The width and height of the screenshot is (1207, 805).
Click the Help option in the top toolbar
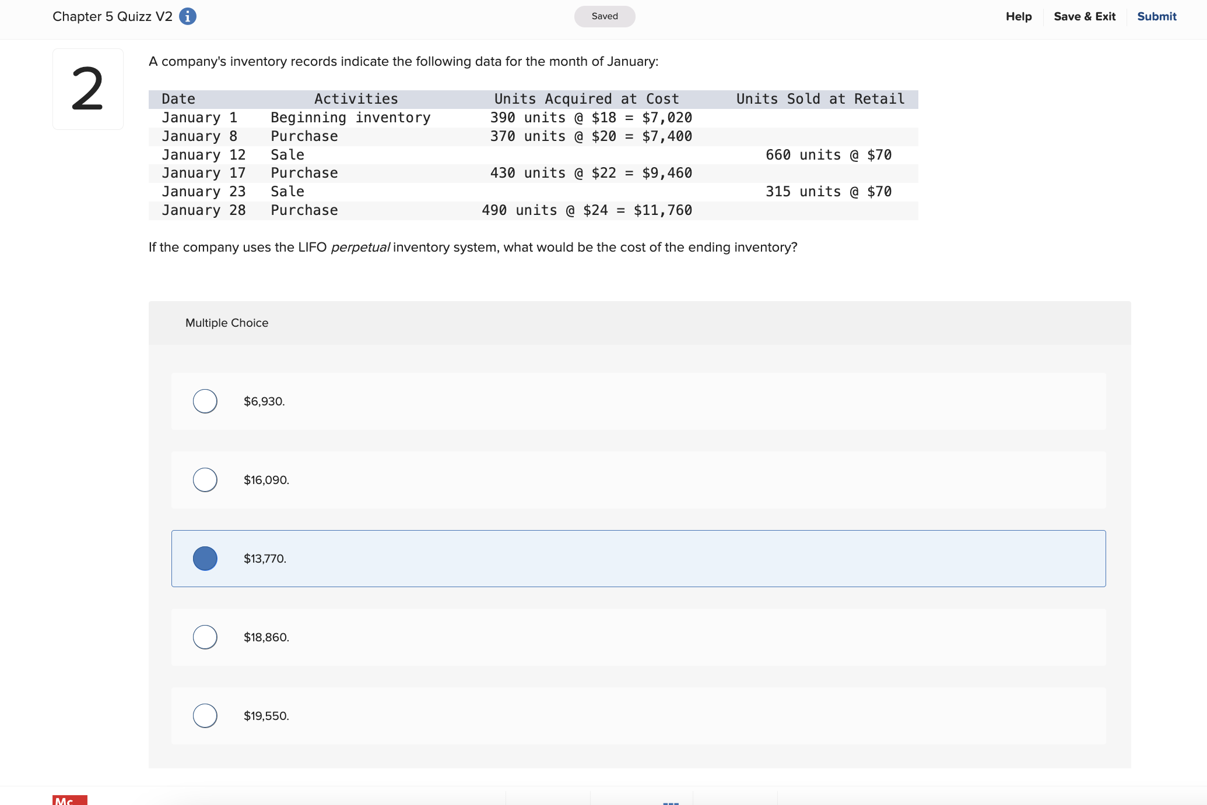pos(1018,16)
